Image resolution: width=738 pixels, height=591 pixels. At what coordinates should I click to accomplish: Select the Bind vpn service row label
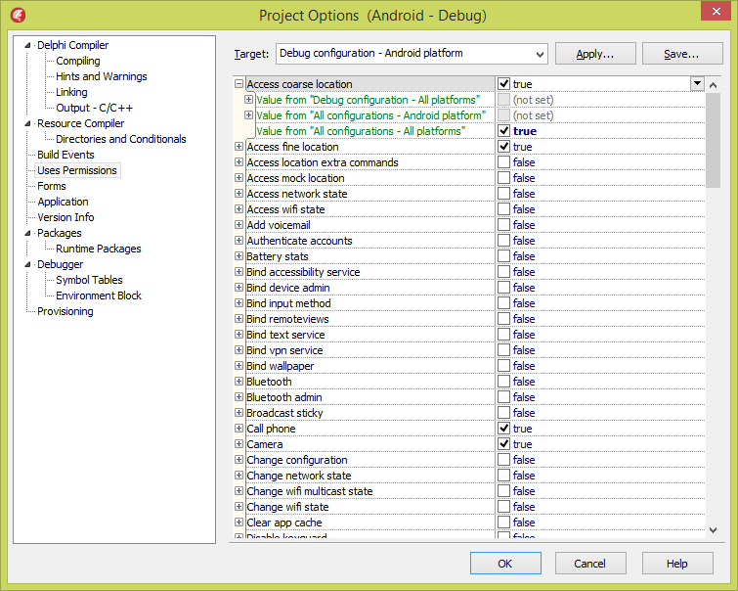284,350
